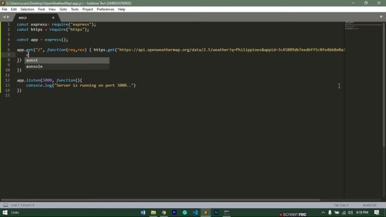Open the Help menu
This screenshot has width=386, height=217.
click(x=122, y=10)
